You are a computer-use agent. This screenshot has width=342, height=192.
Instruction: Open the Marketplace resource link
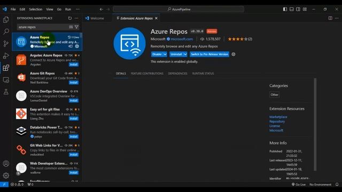278,117
